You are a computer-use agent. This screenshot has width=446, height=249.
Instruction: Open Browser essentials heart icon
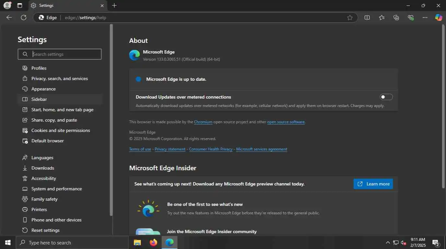tap(411, 18)
